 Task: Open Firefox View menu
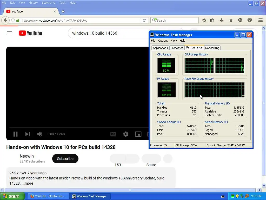click(x=22, y=3)
